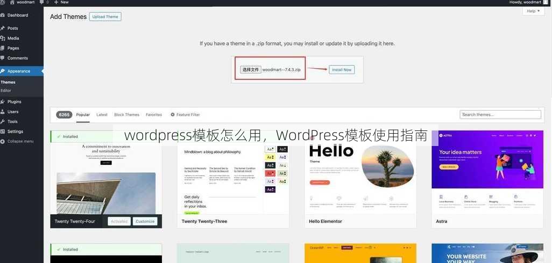Click the Install Now button
The image size is (552, 263).
click(x=342, y=70)
